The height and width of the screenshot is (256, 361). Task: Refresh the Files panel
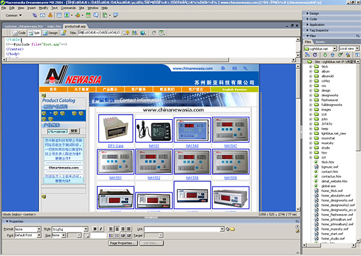click(315, 55)
